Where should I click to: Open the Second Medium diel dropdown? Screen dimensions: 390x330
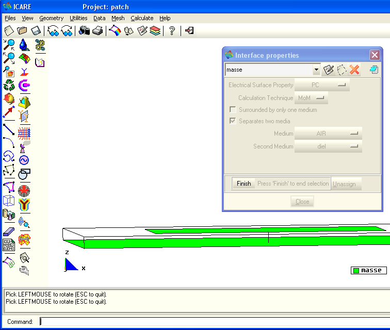click(328, 146)
